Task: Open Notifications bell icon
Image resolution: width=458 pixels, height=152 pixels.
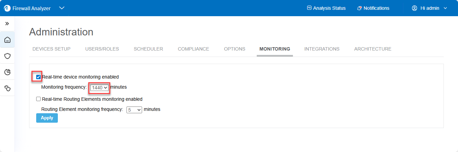Action: (360, 8)
